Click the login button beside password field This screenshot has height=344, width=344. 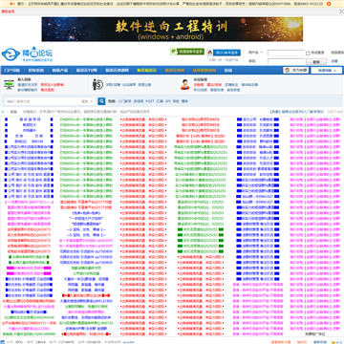[x=316, y=62]
